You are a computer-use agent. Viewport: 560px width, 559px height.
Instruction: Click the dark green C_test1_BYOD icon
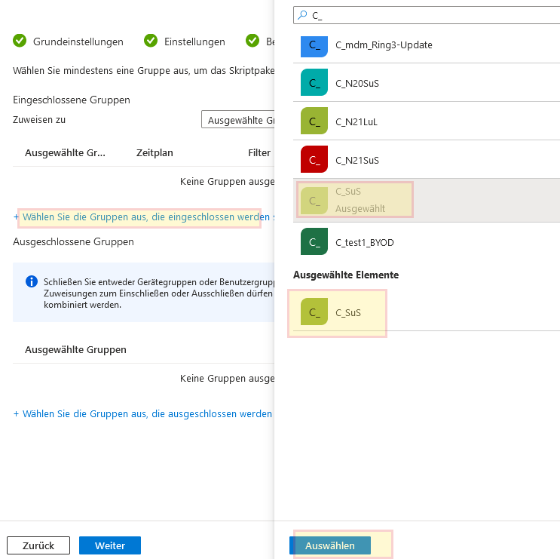point(314,242)
